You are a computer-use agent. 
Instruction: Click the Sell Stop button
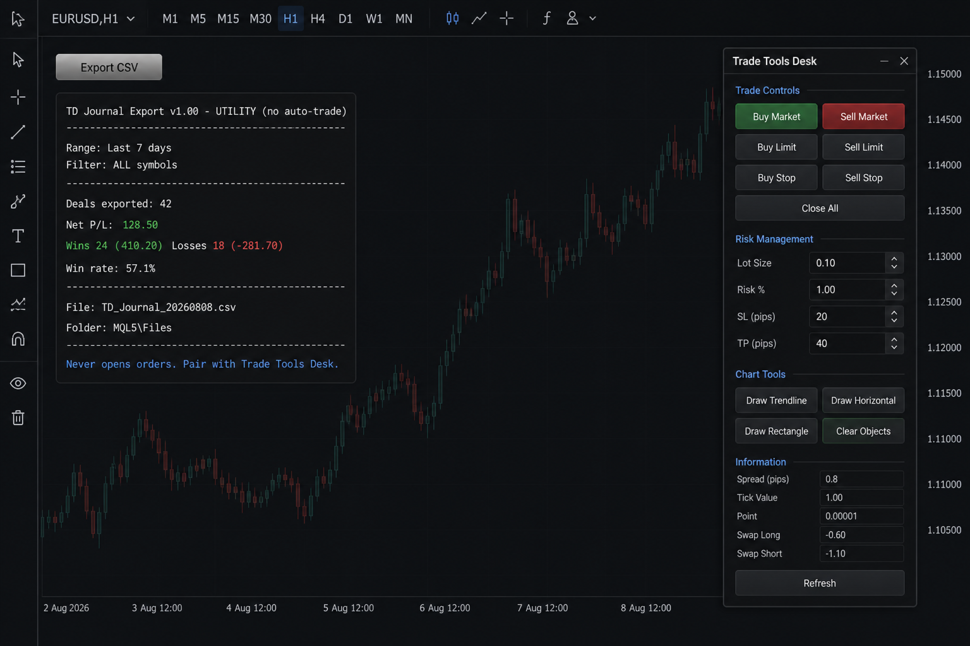pos(863,178)
